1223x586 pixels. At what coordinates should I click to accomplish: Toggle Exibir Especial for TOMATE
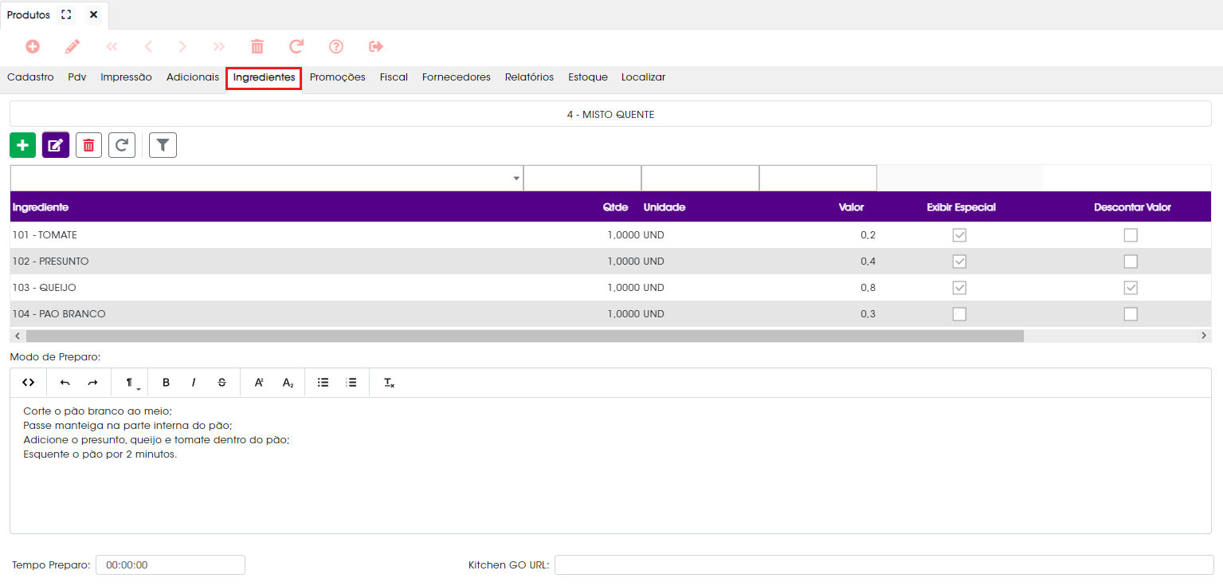pyautogui.click(x=959, y=235)
